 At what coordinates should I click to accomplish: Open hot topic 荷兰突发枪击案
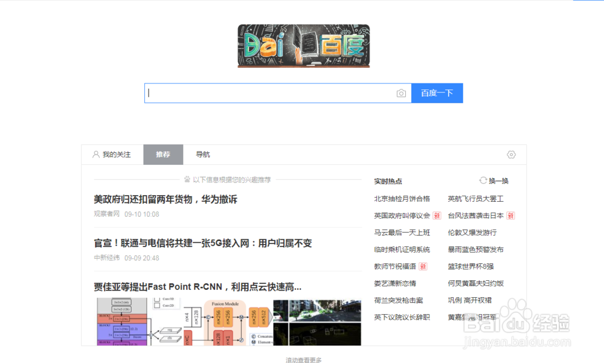point(398,301)
